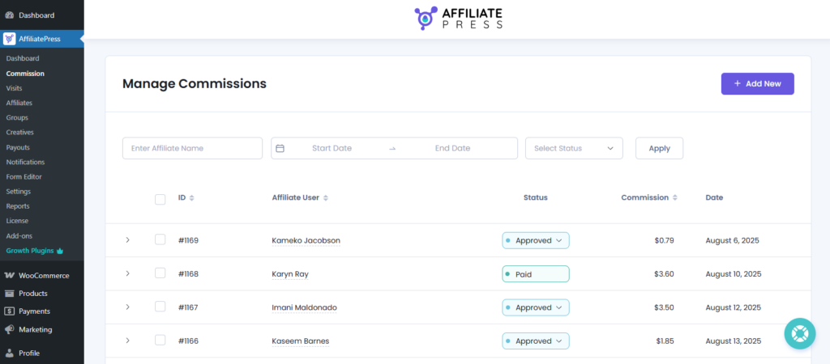Viewport: 830px width, 364px height.
Task: Go to Payouts in the sidebar submenu
Action: [18, 147]
